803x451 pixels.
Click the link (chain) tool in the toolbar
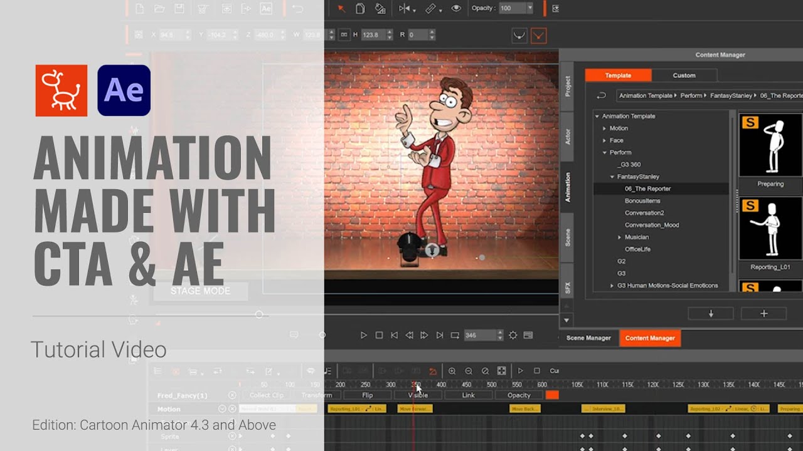[x=431, y=9]
